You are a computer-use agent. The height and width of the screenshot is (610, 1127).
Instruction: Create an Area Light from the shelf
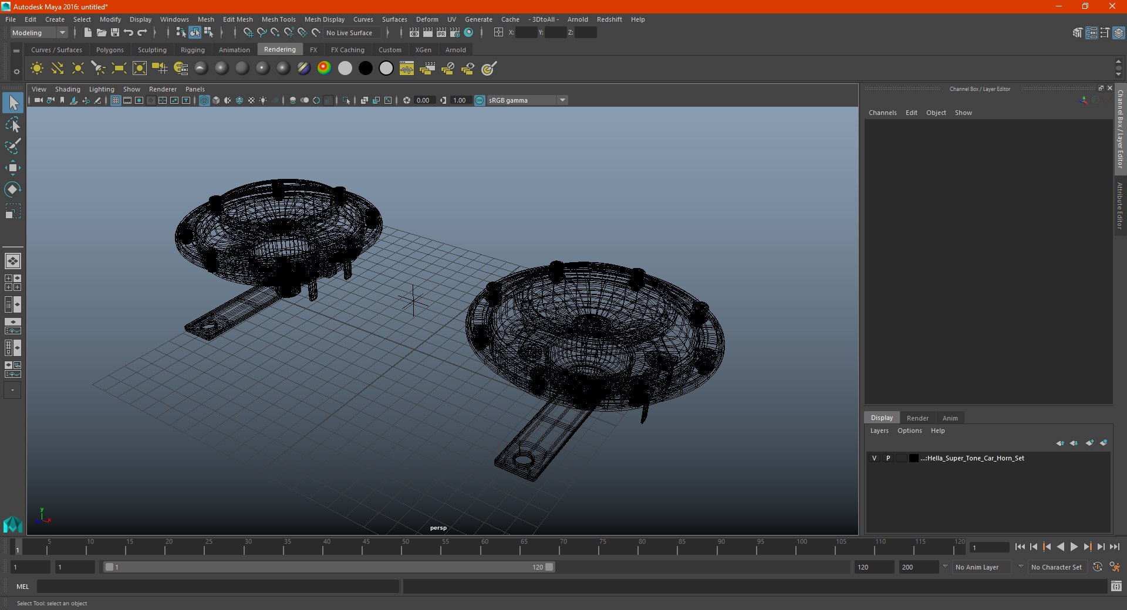[x=119, y=69]
